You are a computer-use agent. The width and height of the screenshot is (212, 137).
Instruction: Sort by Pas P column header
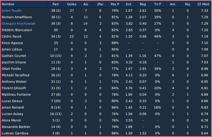(x=115, y=4)
